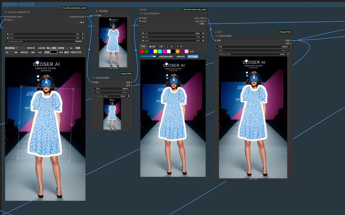Click 下一步 to redo
This screenshot has height=215, width=345.
[x=179, y=47]
